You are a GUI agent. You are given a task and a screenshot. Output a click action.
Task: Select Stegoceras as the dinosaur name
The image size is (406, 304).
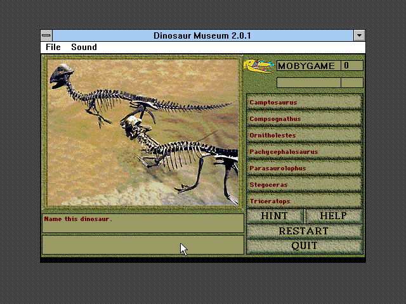pyautogui.click(x=304, y=184)
